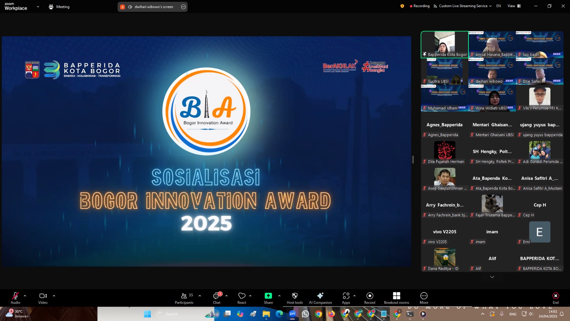Expand share options caret
Viewport: 570px width, 321px height.
279,296
